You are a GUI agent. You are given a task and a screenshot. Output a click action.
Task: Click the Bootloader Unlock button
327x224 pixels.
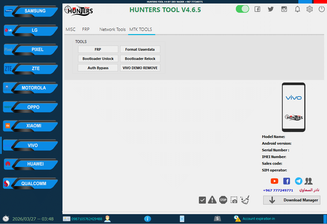[x=98, y=59]
